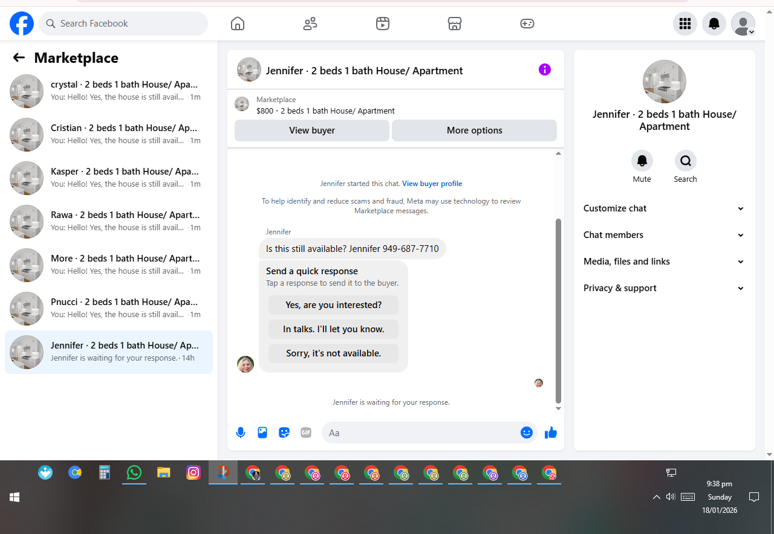The image size is (774, 534).
Task: Send a voice clip with the microphone icon
Action: point(241,433)
